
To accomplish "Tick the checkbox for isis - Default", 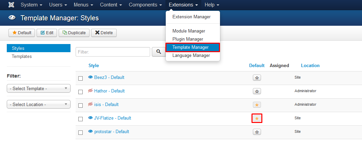I will (x=80, y=105).
